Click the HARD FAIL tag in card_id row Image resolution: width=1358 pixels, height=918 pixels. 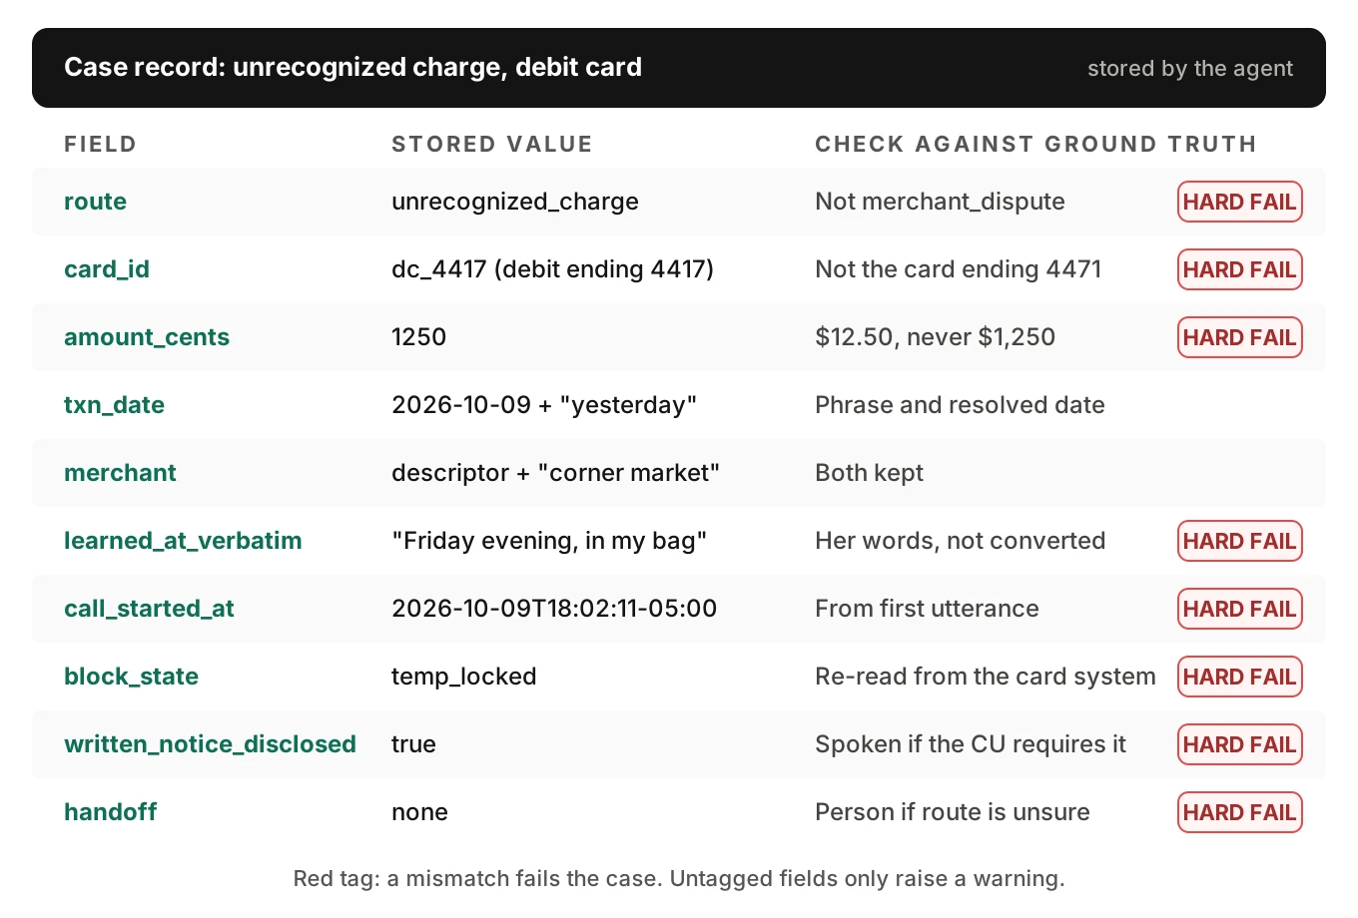click(x=1239, y=269)
